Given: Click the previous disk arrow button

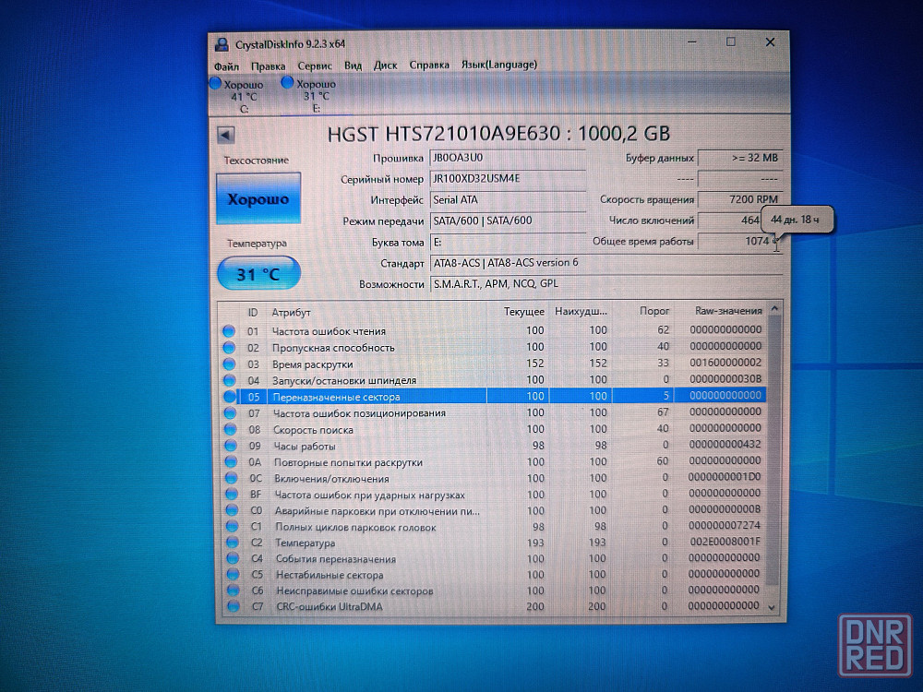Looking at the screenshot, I should pos(225,135).
